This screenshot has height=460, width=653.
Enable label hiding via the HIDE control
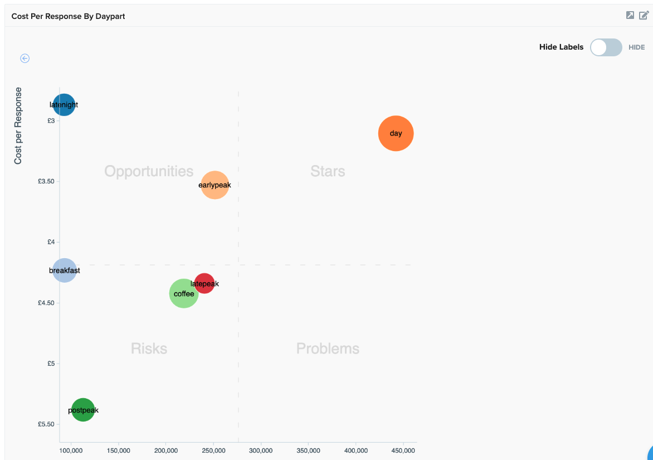(x=636, y=47)
